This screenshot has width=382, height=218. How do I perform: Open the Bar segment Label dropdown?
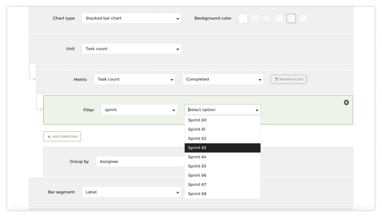coord(131,192)
